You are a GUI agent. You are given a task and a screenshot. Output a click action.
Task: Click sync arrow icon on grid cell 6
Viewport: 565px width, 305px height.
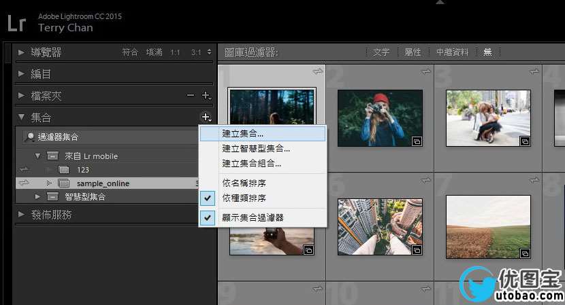click(426, 180)
